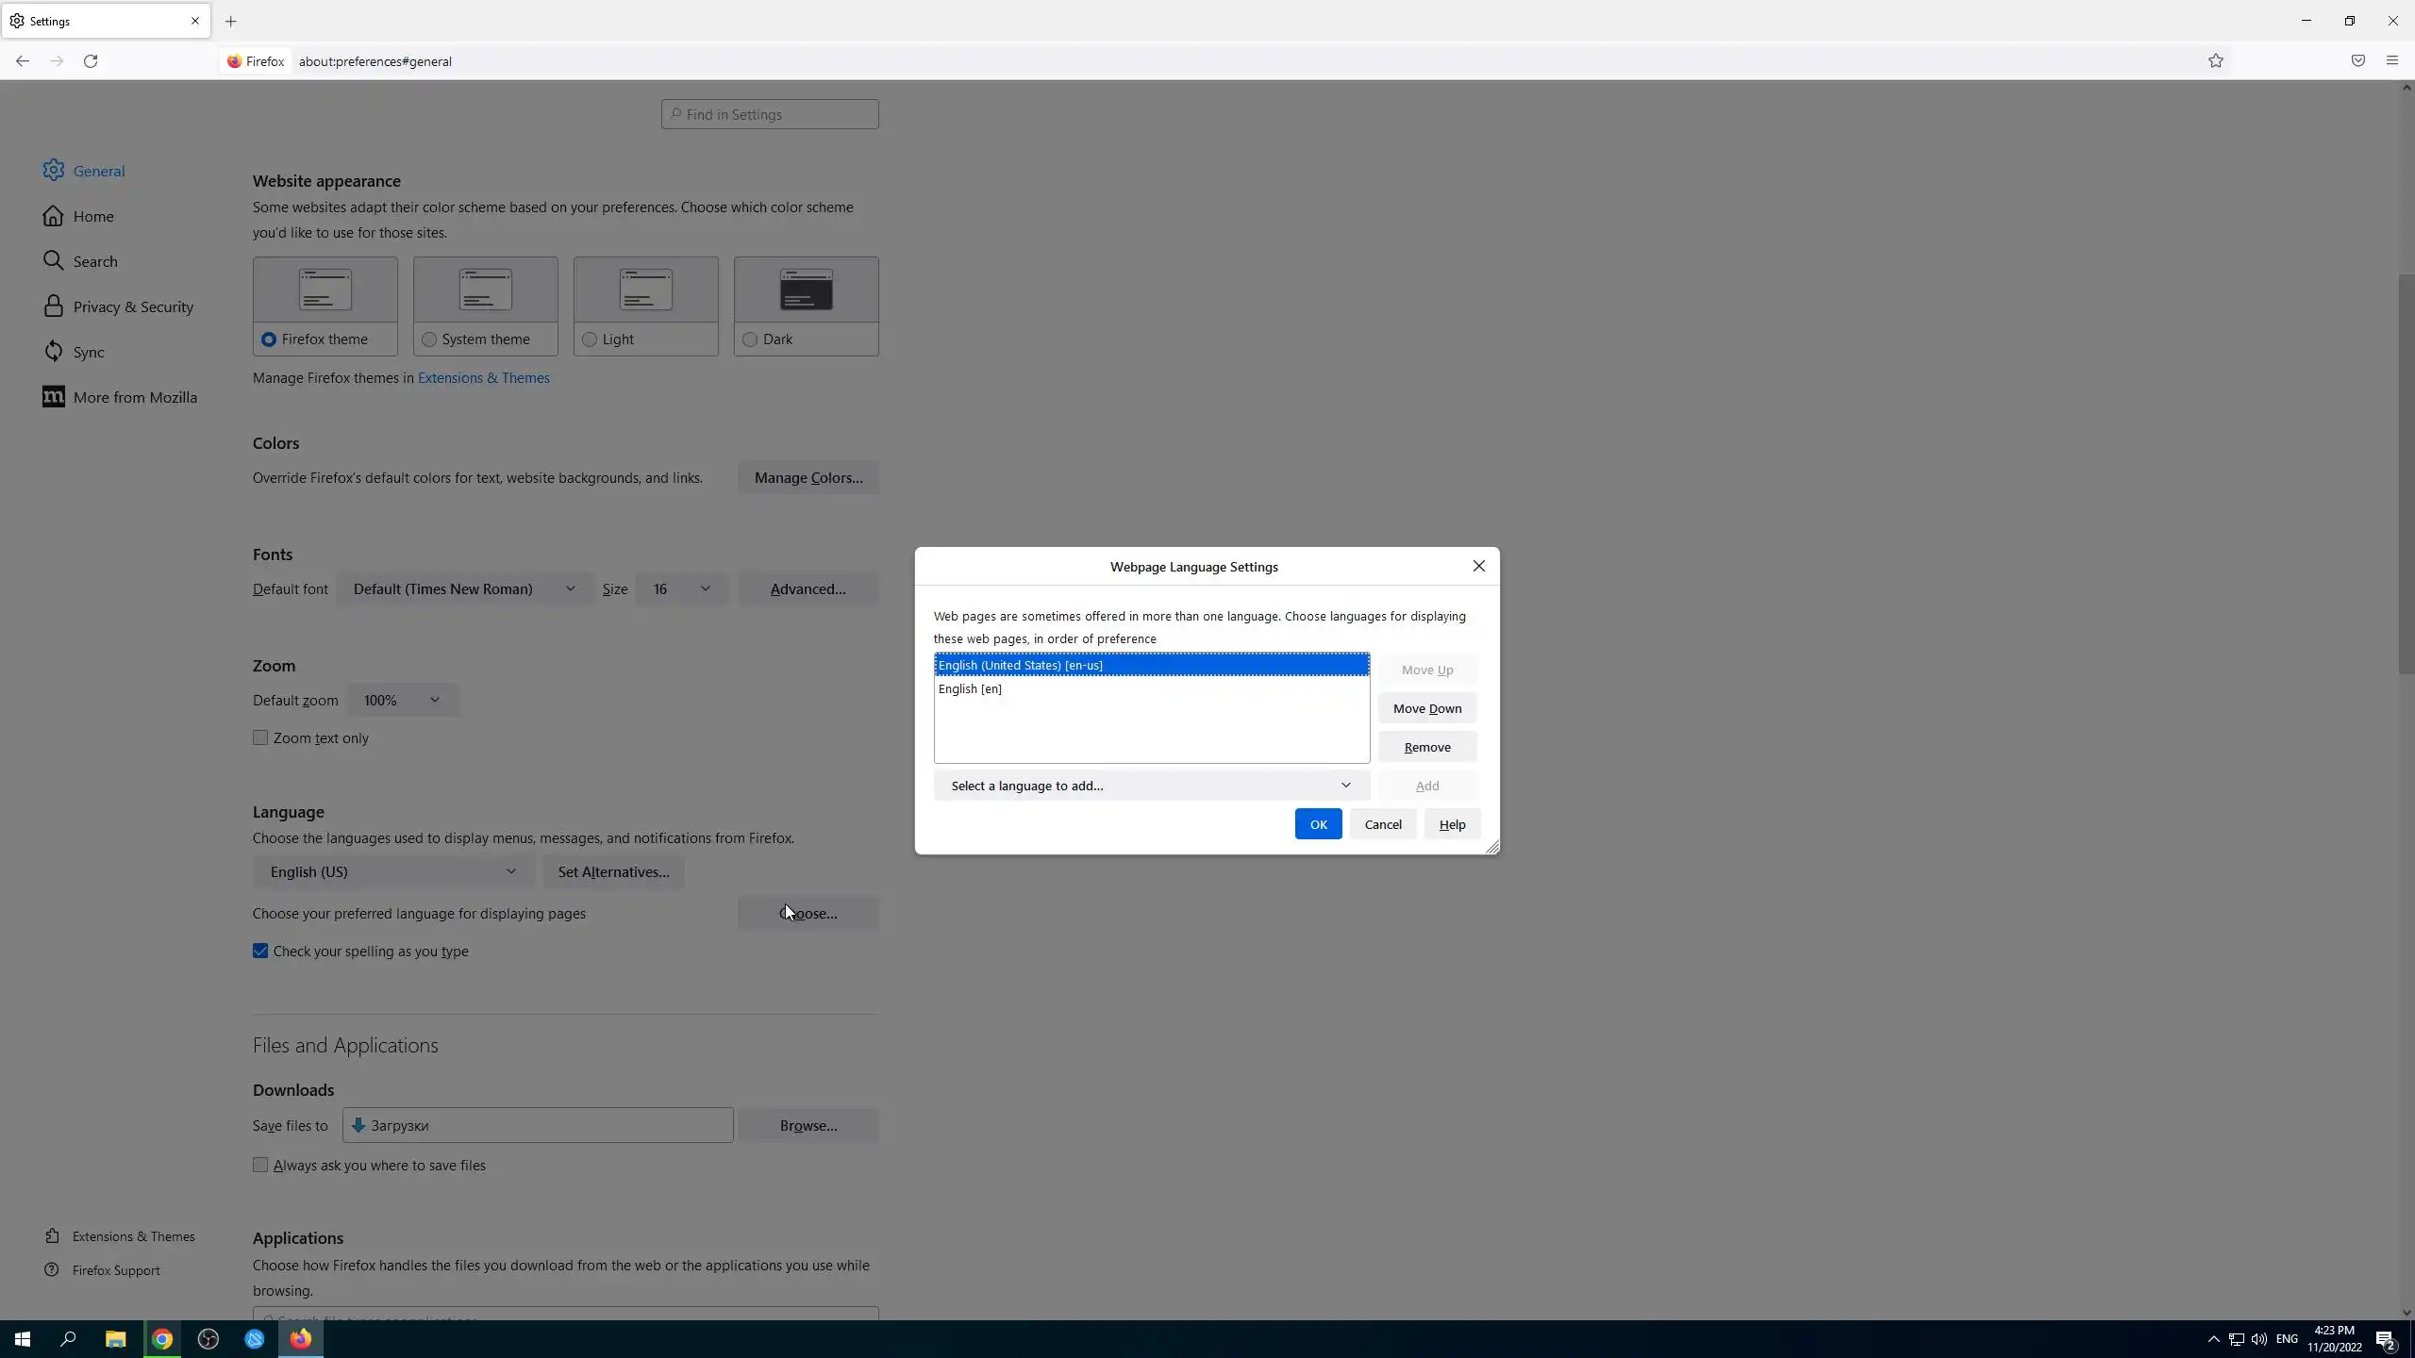Screen dimensions: 2415x1358
Task: Go to Privacy & Security settings
Action: tap(133, 307)
